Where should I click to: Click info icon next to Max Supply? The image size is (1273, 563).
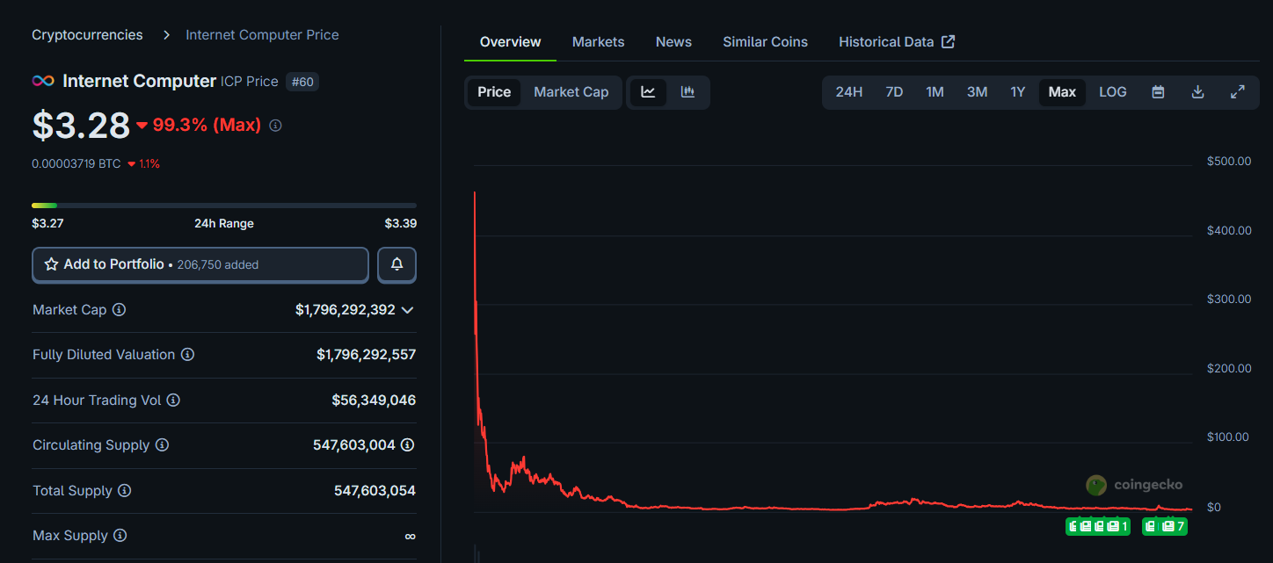[120, 536]
